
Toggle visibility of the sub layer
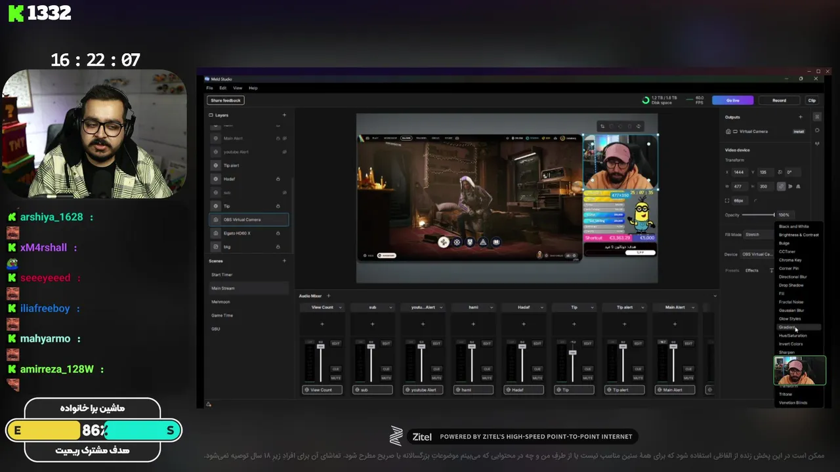coord(284,192)
